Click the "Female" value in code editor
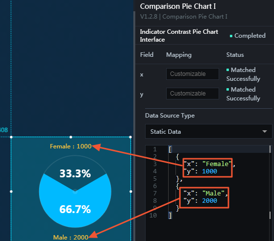 coord(217,164)
